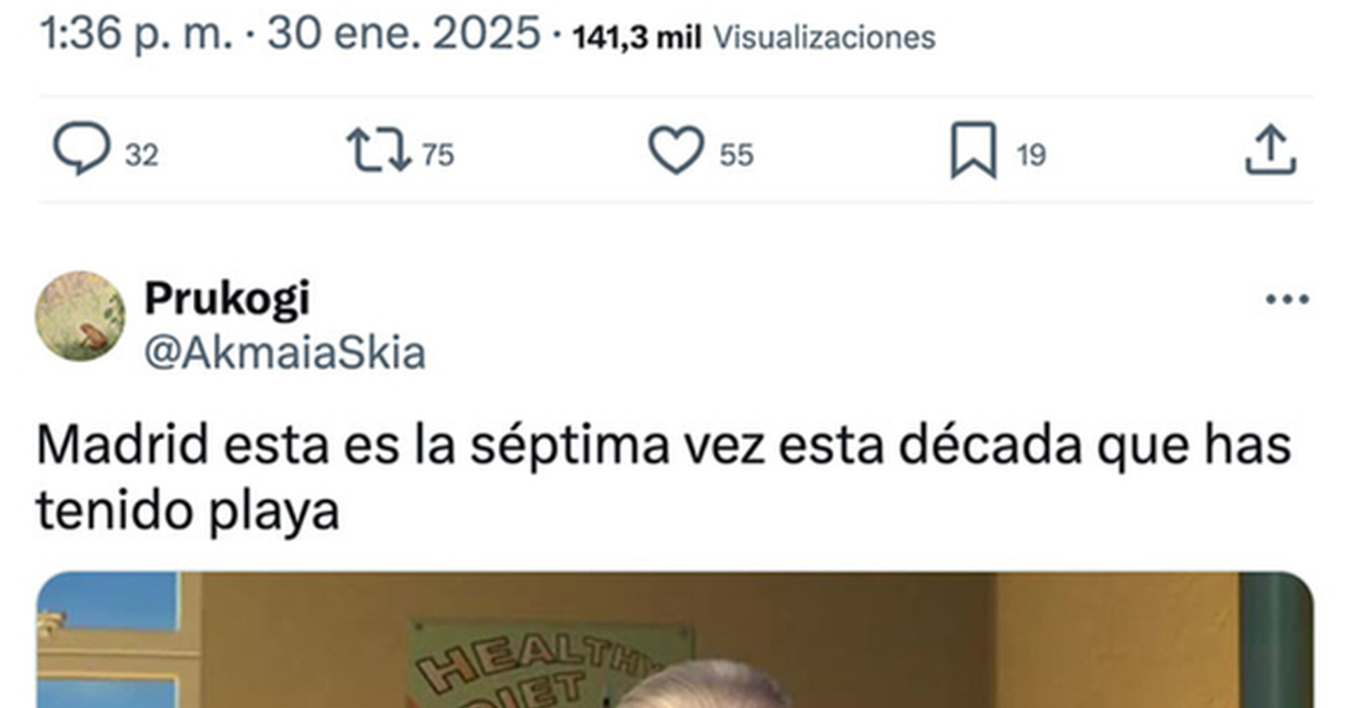Click the 32 replies count

[x=142, y=155]
